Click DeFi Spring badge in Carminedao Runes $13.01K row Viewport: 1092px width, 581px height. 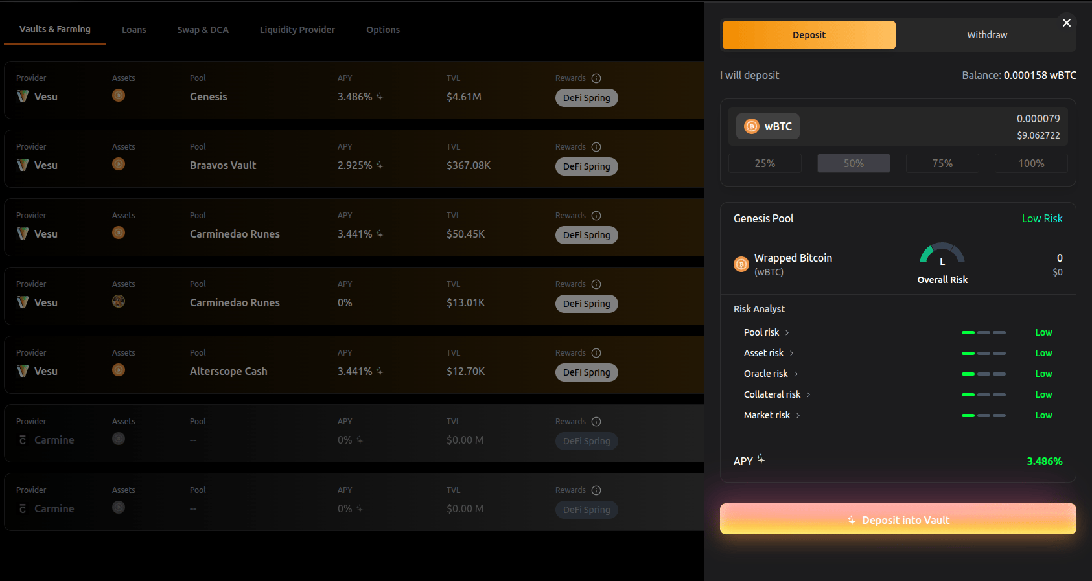(x=587, y=304)
